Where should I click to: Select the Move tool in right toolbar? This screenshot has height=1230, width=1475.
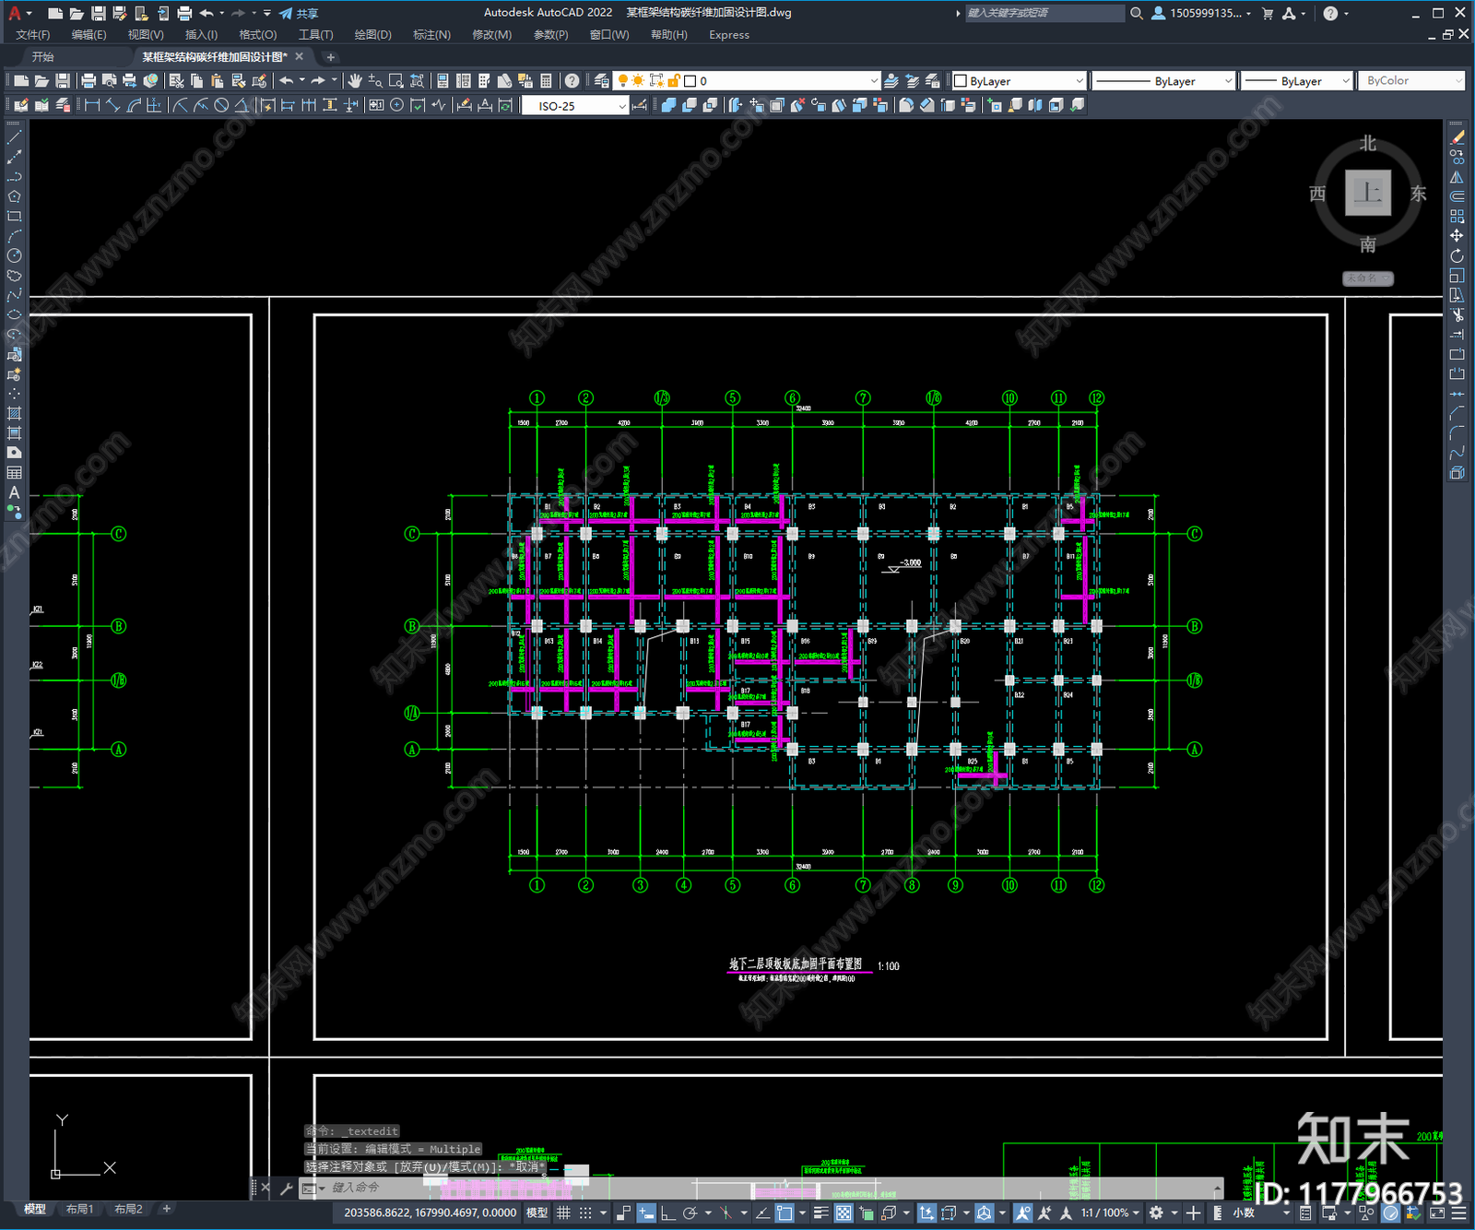tap(1457, 236)
